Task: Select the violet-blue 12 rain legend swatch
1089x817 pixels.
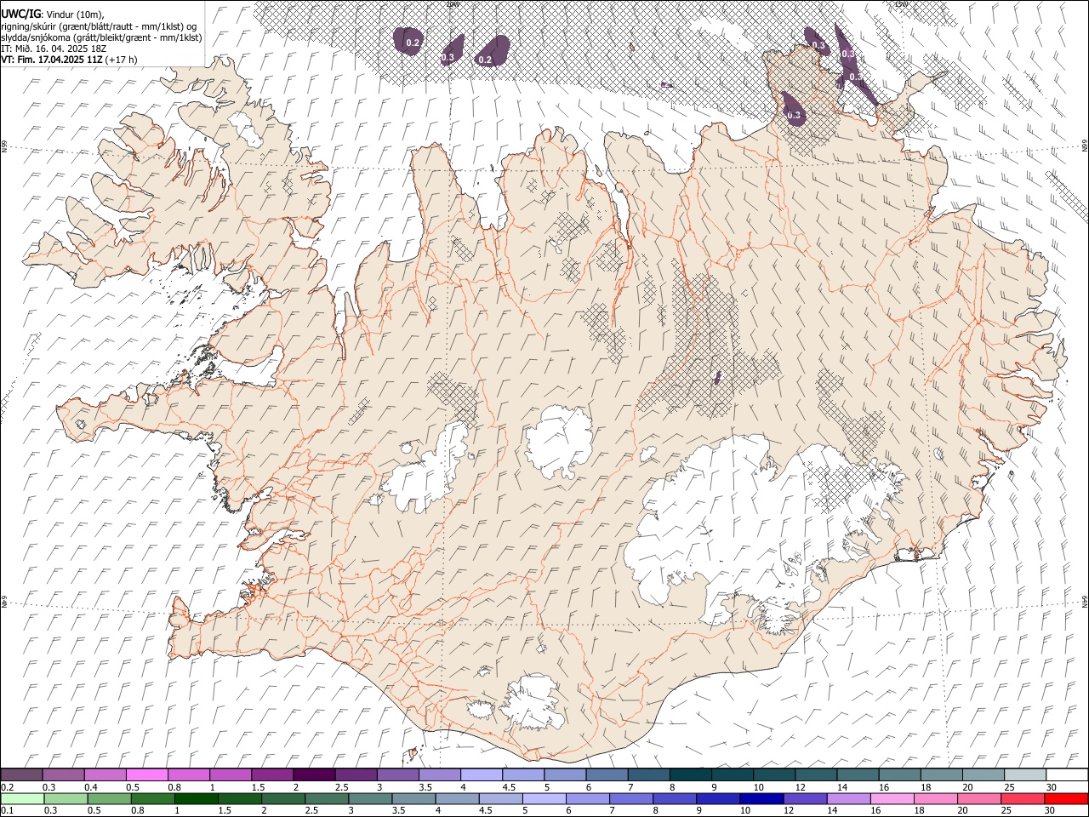Action: point(805,798)
